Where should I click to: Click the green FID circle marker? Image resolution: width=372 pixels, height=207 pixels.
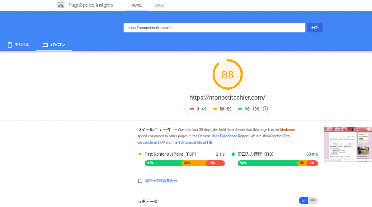click(x=233, y=154)
